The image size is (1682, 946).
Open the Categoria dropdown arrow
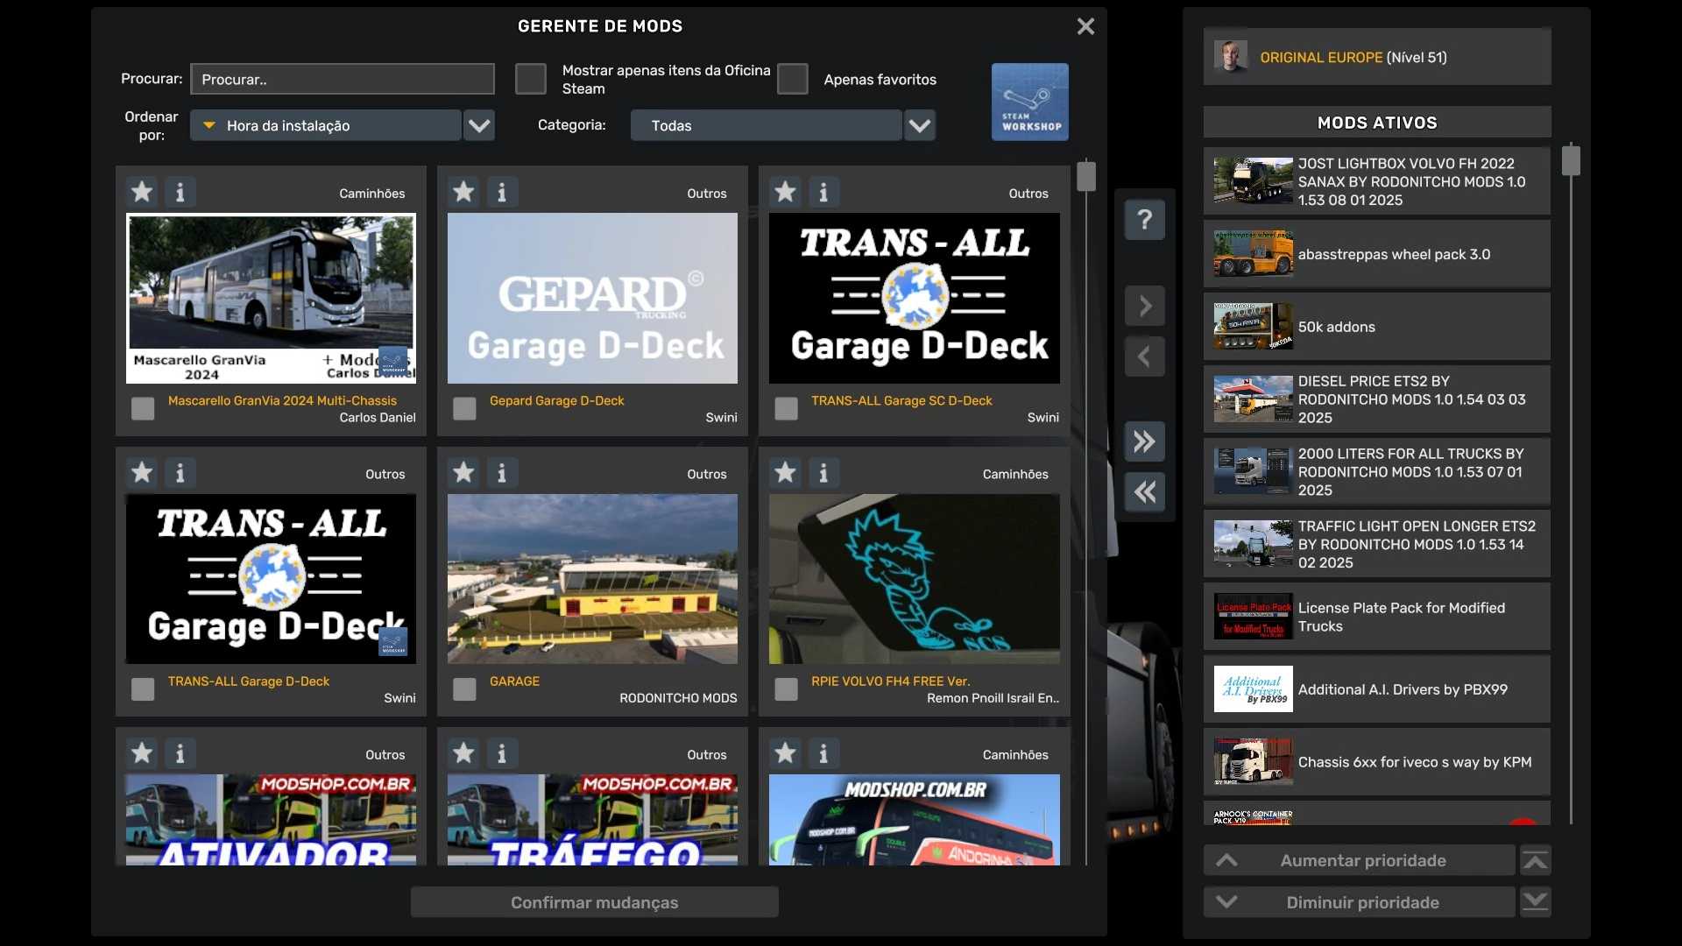tap(920, 125)
